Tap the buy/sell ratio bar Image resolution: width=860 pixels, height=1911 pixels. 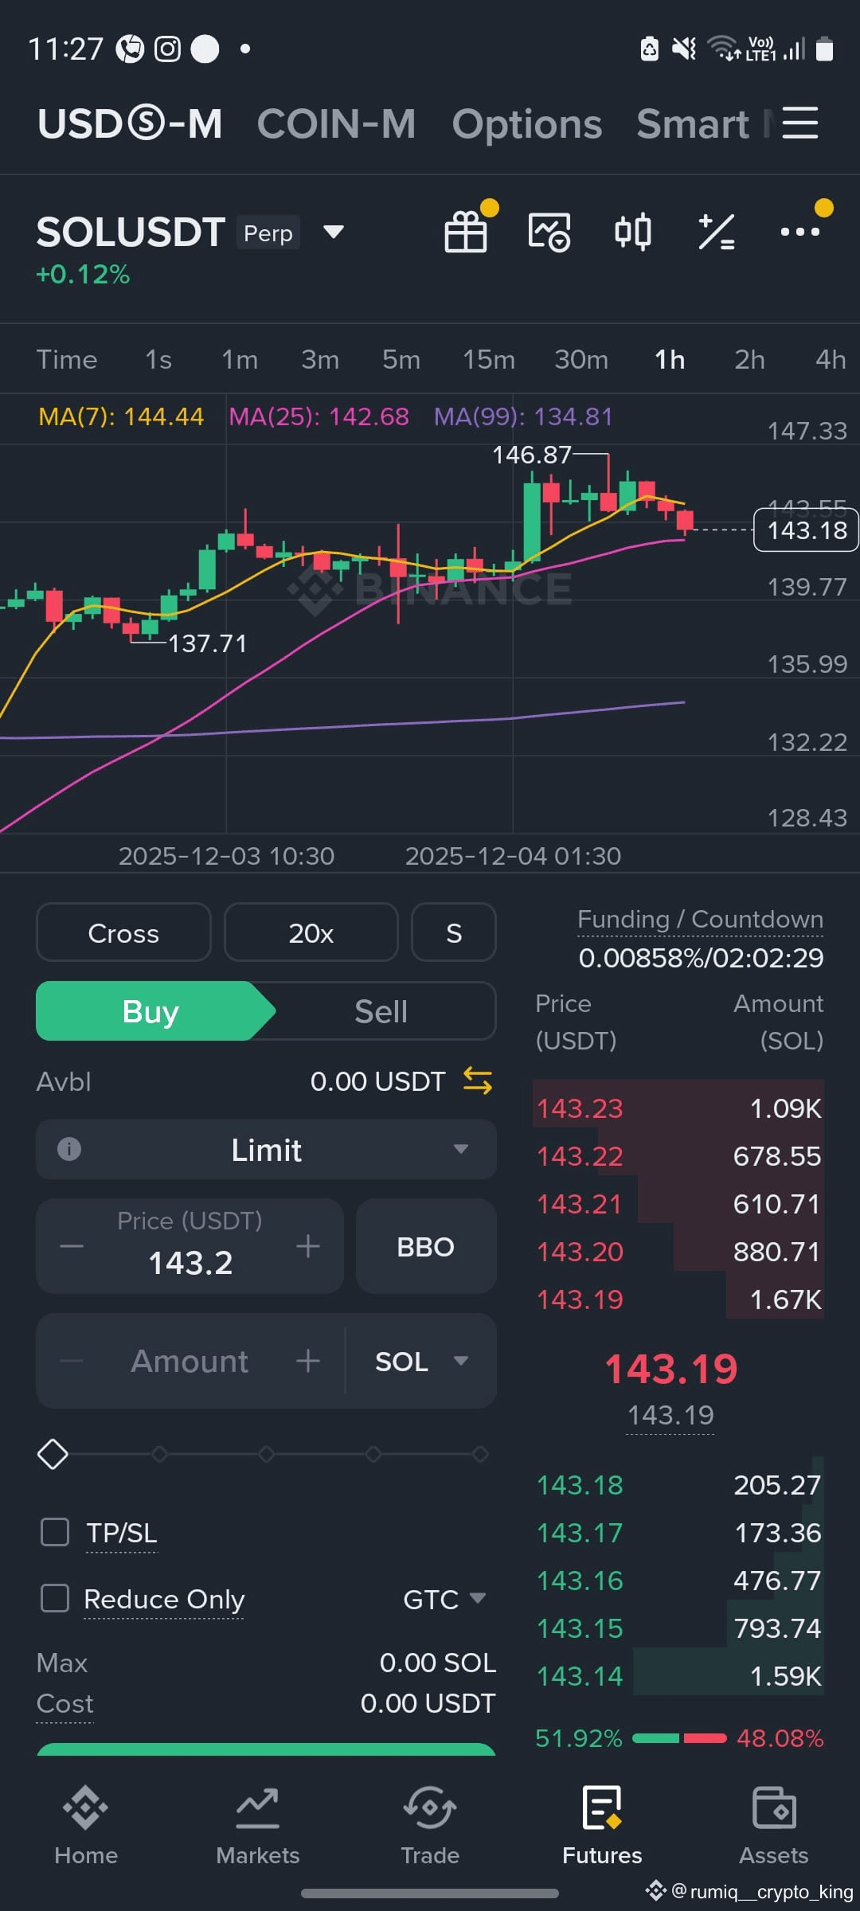[x=679, y=1738]
